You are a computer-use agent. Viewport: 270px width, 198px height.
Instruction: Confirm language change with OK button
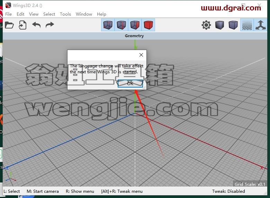[130, 84]
